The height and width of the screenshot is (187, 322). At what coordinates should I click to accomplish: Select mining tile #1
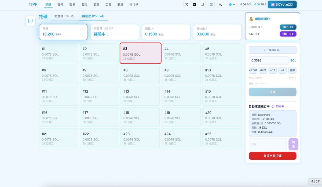[x=58, y=53]
